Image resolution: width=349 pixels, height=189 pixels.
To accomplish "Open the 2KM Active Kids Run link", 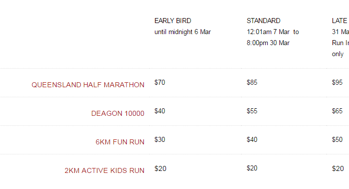I will pyautogui.click(x=104, y=170).
